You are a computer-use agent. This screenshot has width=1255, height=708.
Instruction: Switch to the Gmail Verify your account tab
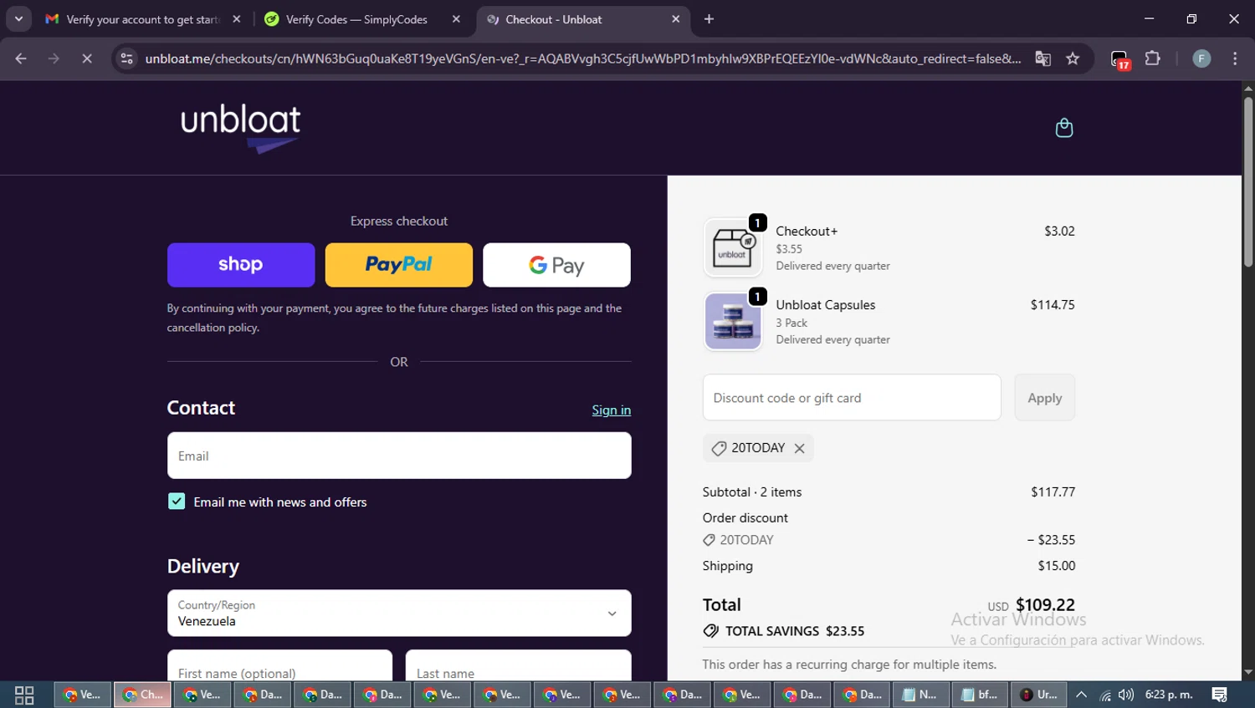(x=143, y=19)
